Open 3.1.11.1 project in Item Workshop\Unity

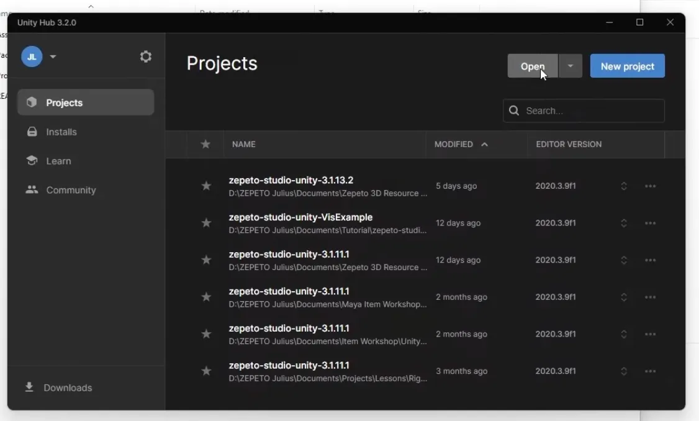pos(289,328)
